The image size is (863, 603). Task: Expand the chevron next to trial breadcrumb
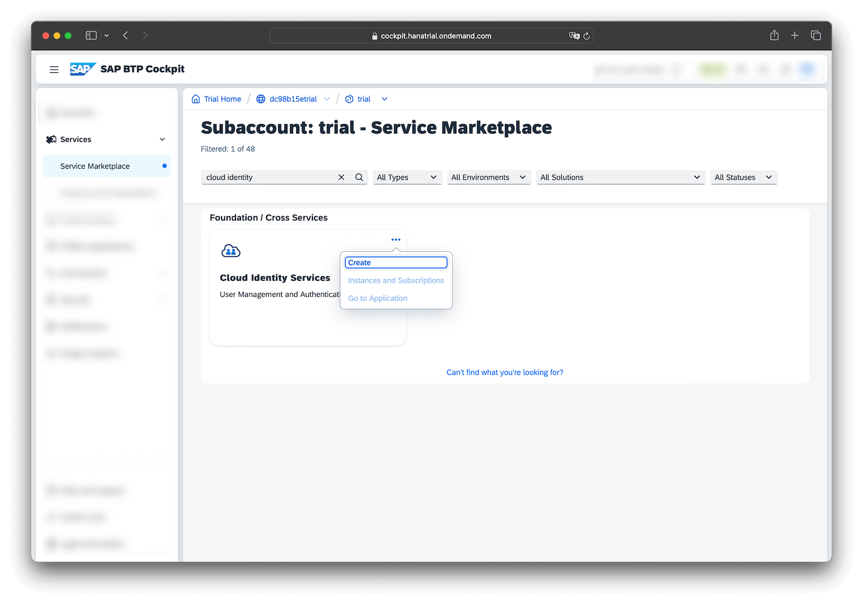pyautogui.click(x=384, y=99)
